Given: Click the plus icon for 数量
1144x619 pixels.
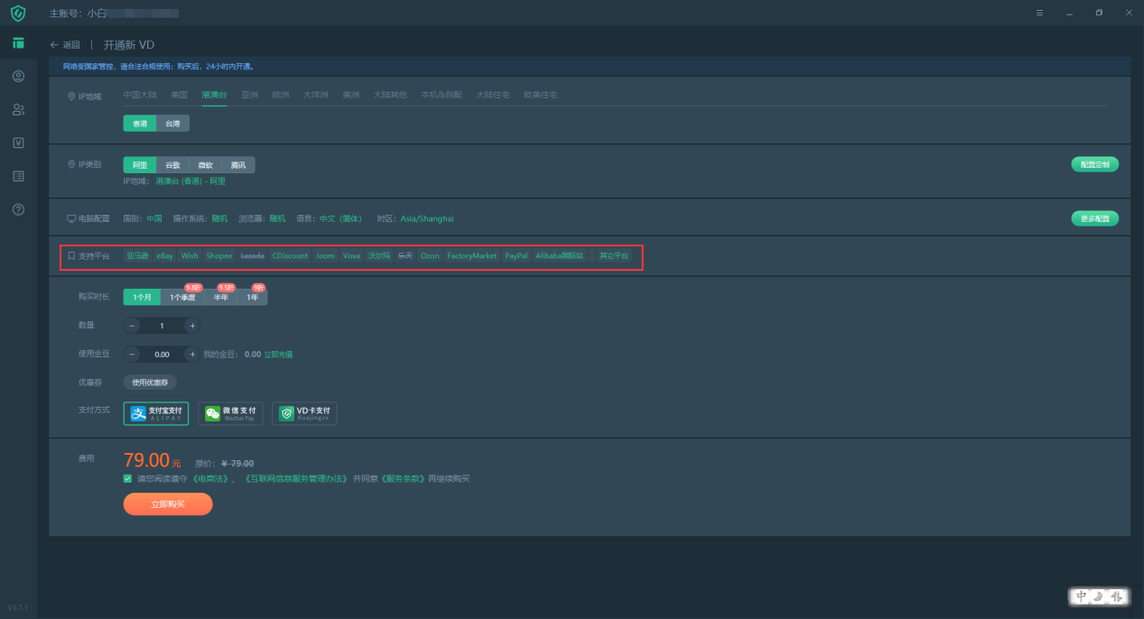Looking at the screenshot, I should (192, 326).
